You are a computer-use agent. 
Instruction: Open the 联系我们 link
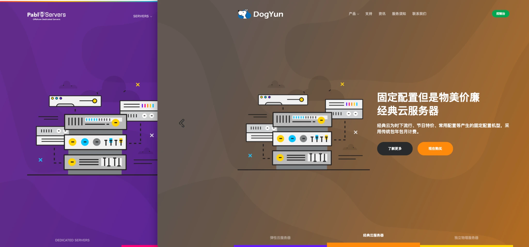pyautogui.click(x=419, y=14)
